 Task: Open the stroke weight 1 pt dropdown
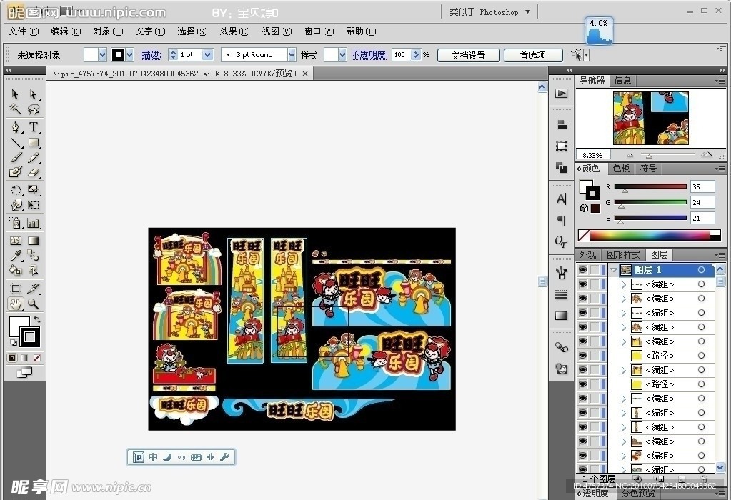coord(207,55)
